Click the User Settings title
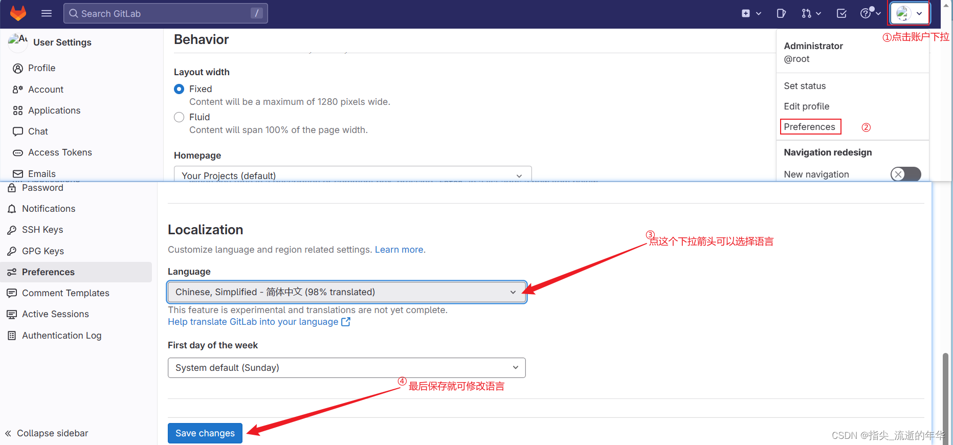The width and height of the screenshot is (953, 445). tap(62, 42)
